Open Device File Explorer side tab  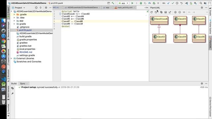point(210,106)
